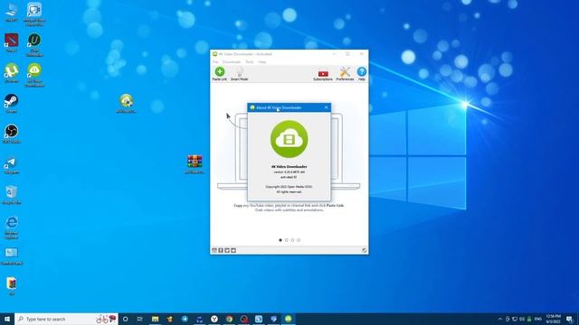Screen dimensions: 579x325
Task: Select the This PC desktop icon
Action: [x=12, y=12]
